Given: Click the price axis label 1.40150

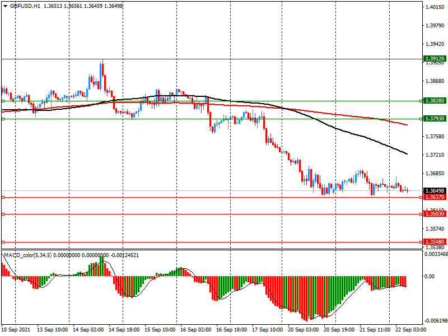Looking at the screenshot, I should pyautogui.click(x=435, y=7).
